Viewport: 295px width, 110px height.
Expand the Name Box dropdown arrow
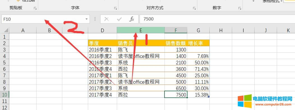pyautogui.click(x=86, y=19)
